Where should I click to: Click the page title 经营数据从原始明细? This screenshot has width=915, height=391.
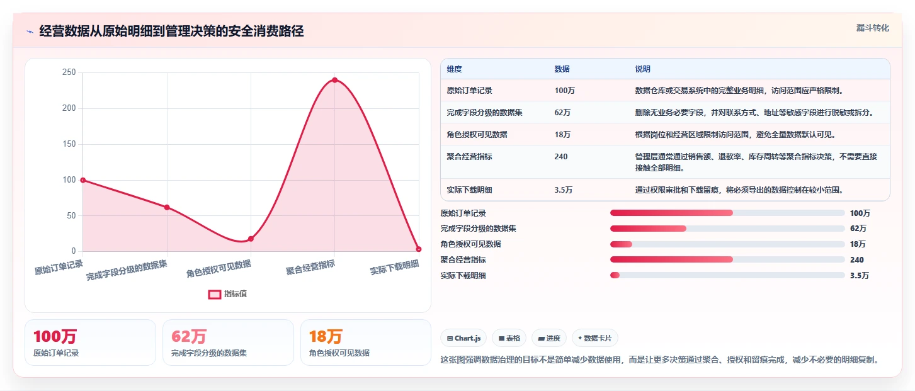point(171,31)
